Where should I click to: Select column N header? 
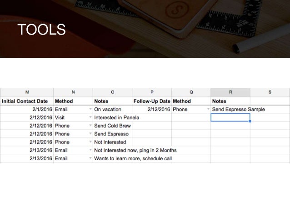[73, 92]
